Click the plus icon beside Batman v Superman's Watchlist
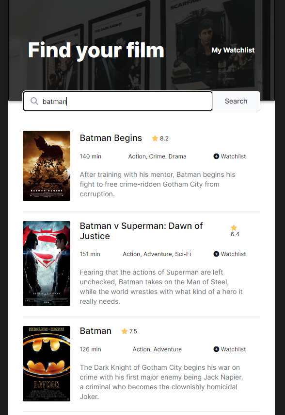This screenshot has width=285, height=415. pos(215,254)
